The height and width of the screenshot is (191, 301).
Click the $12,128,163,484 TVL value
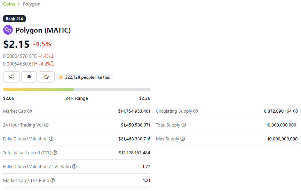pos(135,153)
